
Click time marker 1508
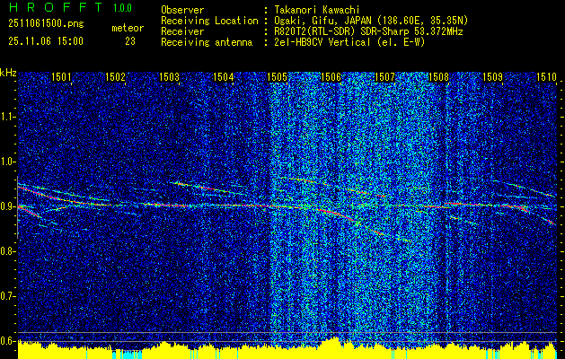(438, 76)
